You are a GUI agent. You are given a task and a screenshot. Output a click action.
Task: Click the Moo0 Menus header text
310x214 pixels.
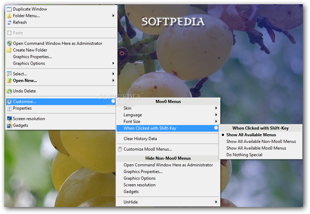coord(168,102)
